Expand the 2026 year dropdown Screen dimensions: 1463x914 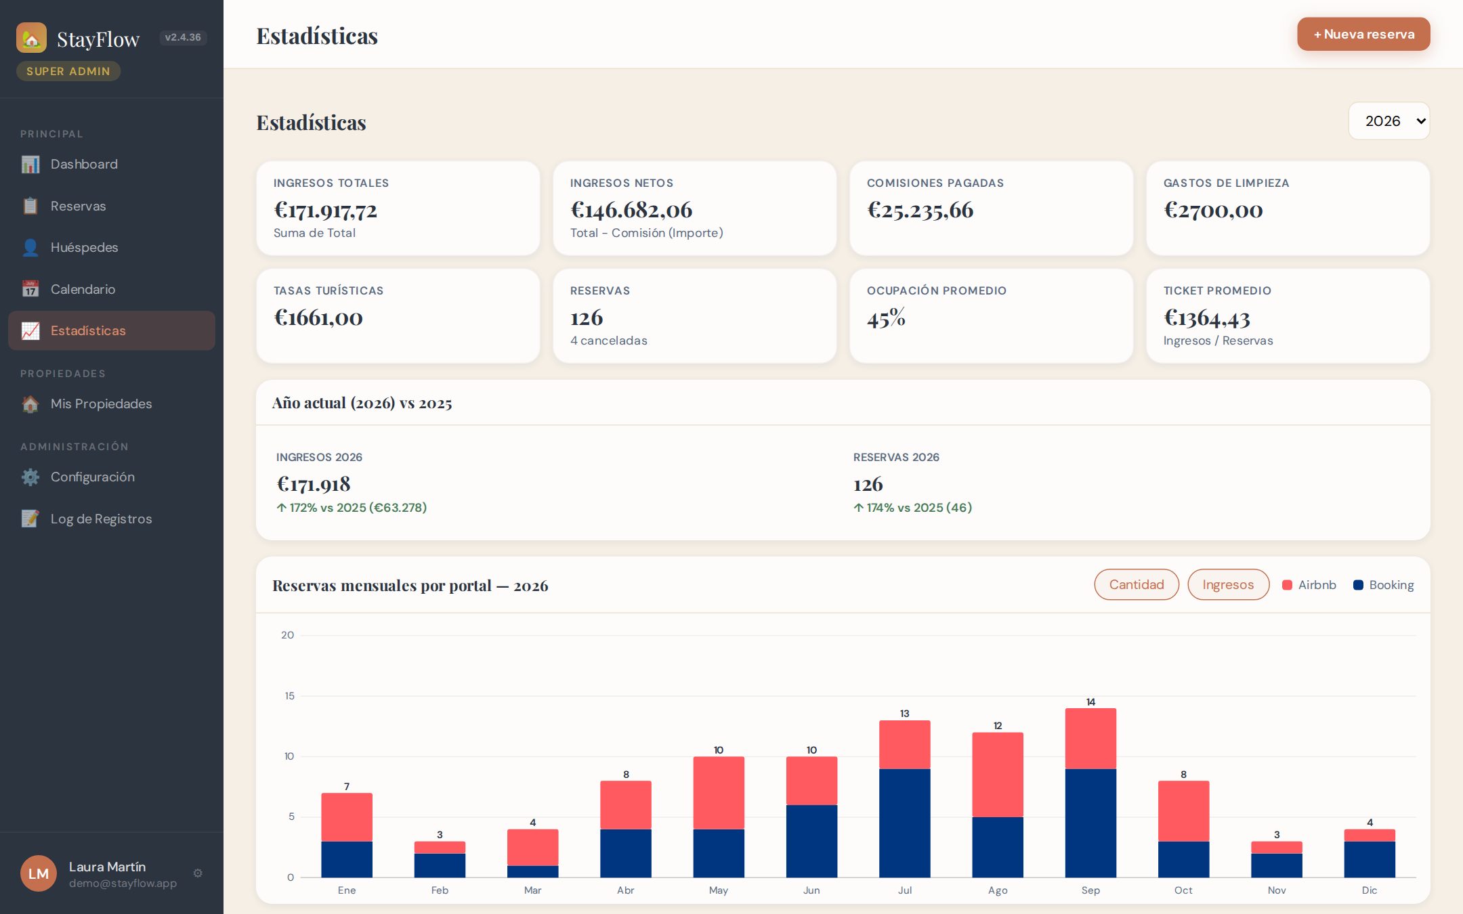[x=1389, y=121]
